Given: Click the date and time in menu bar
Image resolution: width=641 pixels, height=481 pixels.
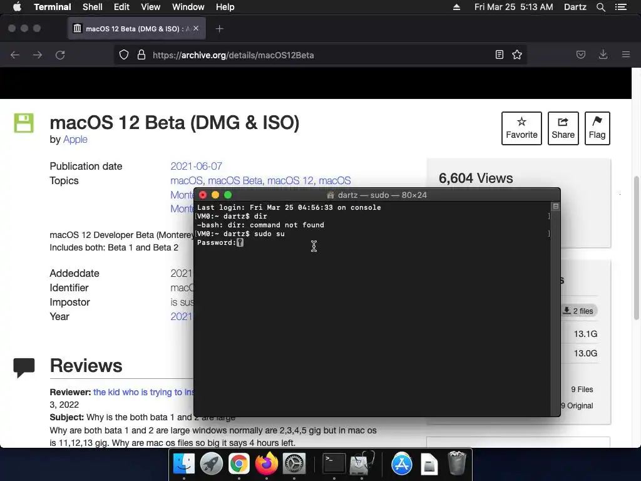Looking at the screenshot, I should tap(513, 7).
